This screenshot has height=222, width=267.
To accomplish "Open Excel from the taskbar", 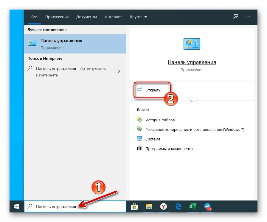I will pos(193,207).
